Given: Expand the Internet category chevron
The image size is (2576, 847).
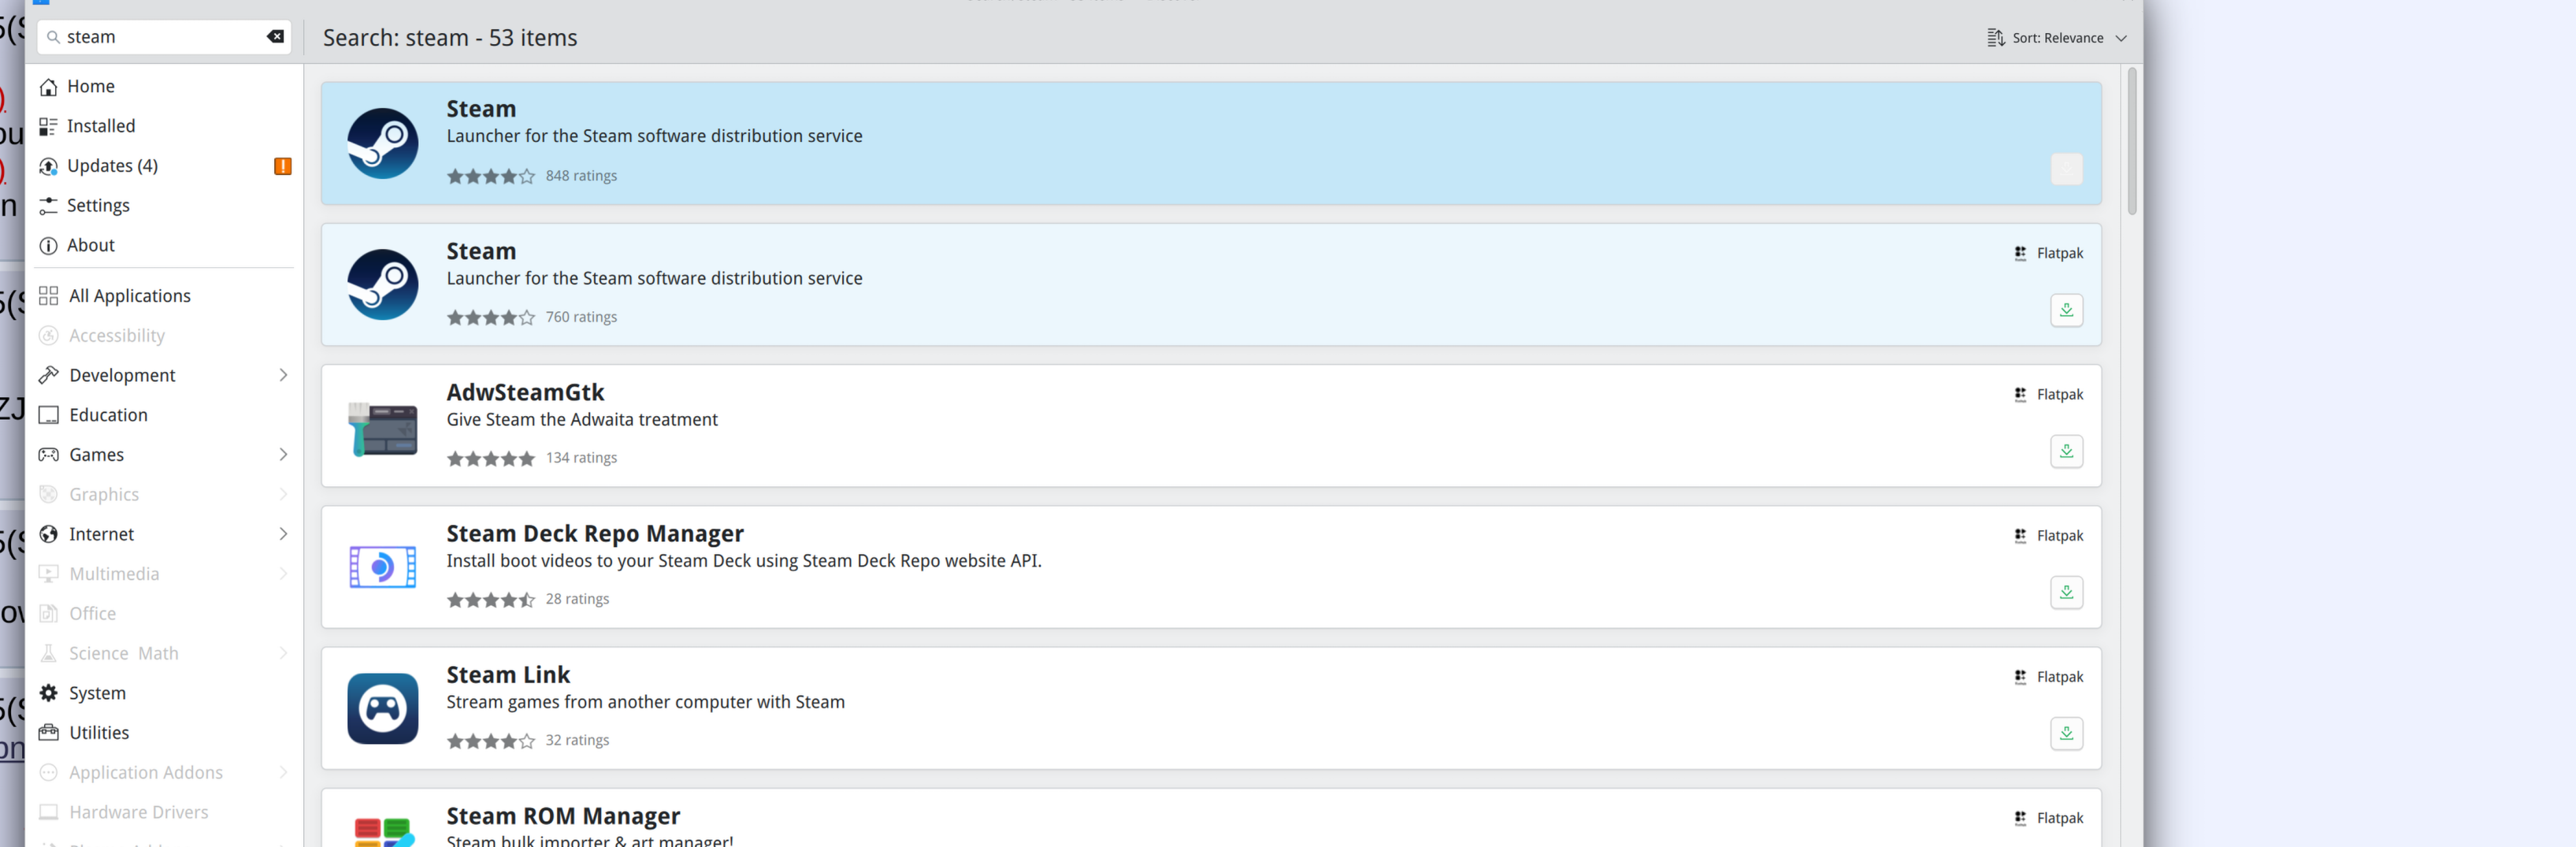Looking at the screenshot, I should [283, 534].
